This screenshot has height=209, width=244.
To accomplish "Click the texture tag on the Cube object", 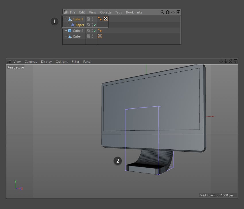I will click(100, 36).
